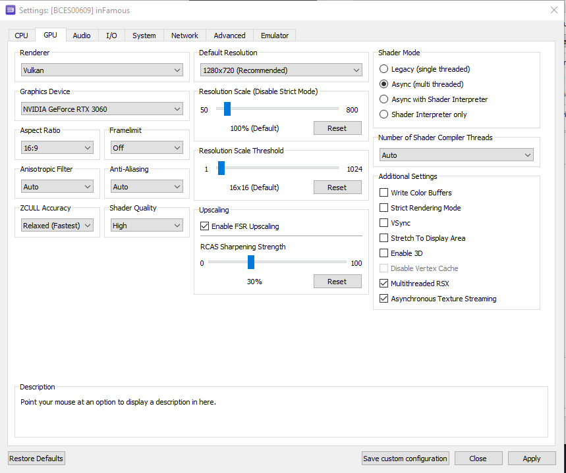The width and height of the screenshot is (566, 473).
Task: Open the Default Resolution dropdown
Action: click(x=281, y=70)
